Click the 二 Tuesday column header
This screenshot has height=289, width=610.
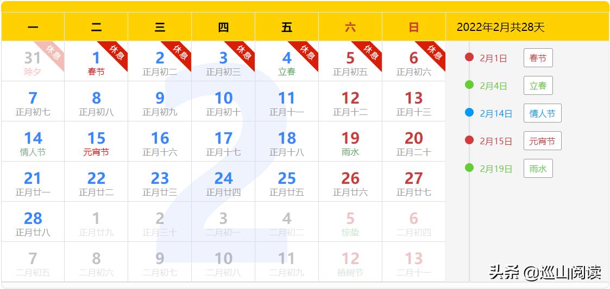97,27
